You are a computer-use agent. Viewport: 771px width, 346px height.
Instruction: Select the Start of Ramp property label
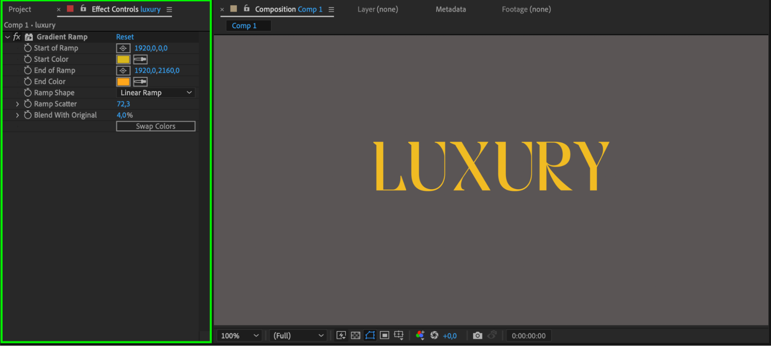tap(56, 48)
